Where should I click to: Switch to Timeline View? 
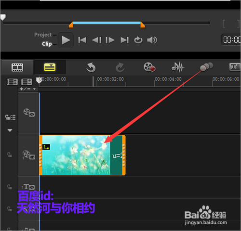50,67
